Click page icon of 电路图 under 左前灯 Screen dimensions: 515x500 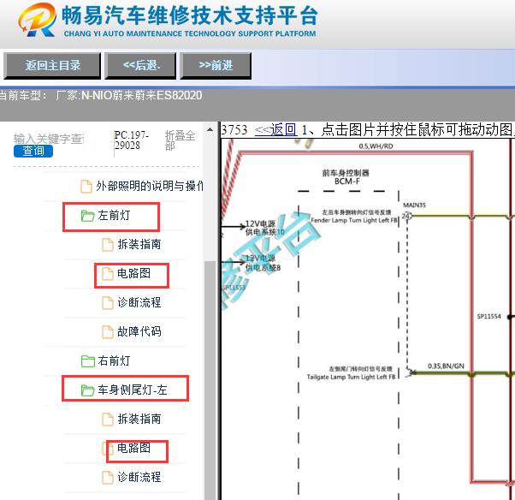point(108,273)
